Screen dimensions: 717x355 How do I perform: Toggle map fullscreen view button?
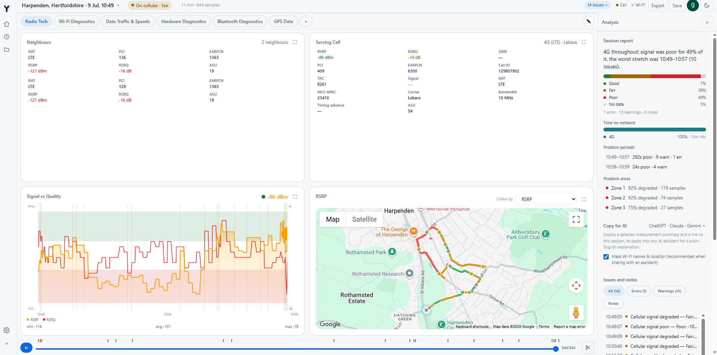[576, 219]
